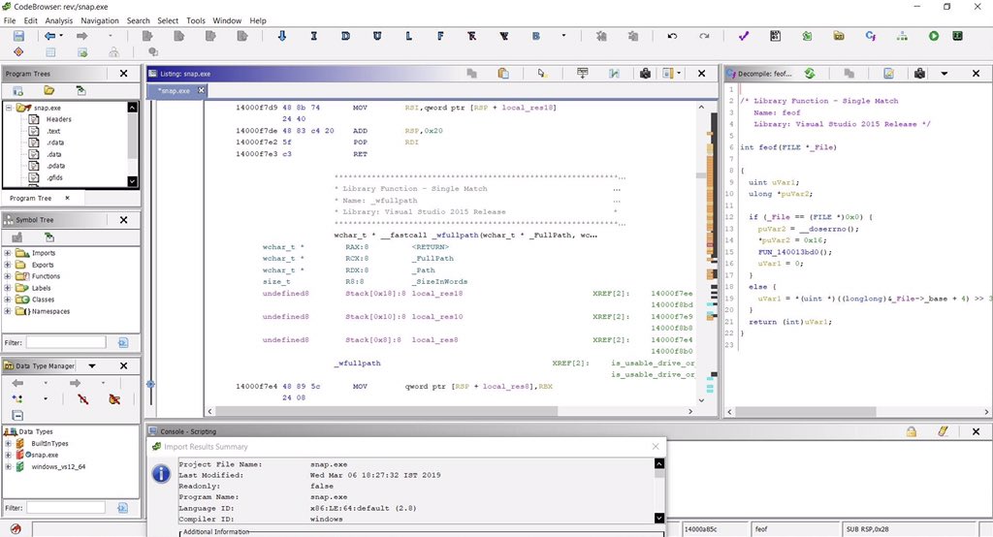Screen dimensions: 993x537
Task: Click the U (next undefined) toolbar icon
Action: [x=377, y=36]
